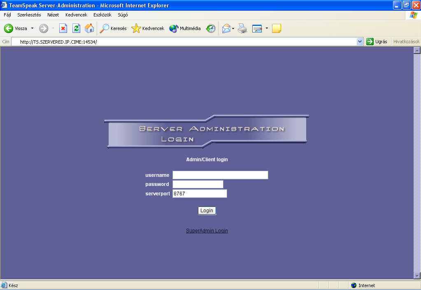Open the Fájl menu
The width and height of the screenshot is (421, 290).
[7, 15]
